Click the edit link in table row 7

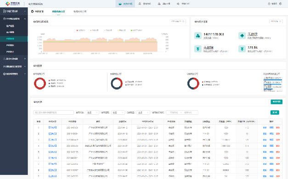point(271,164)
